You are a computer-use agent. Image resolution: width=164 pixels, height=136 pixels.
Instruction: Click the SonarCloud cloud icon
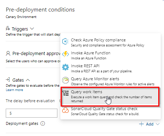coord(65,110)
